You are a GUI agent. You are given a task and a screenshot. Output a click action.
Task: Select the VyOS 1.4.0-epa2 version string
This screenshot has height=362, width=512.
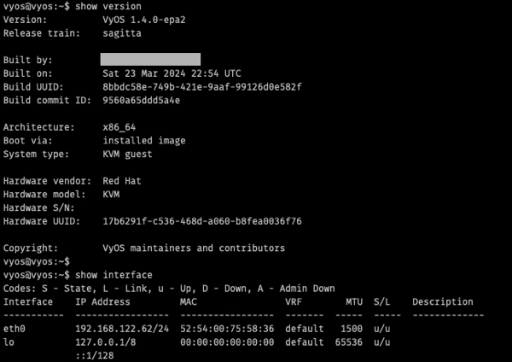click(144, 20)
